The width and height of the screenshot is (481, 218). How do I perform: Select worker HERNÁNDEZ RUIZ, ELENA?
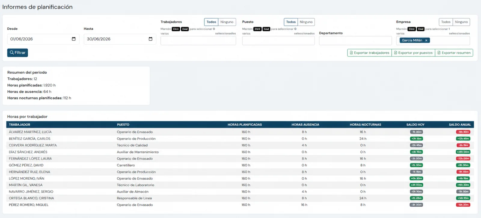tap(29, 172)
